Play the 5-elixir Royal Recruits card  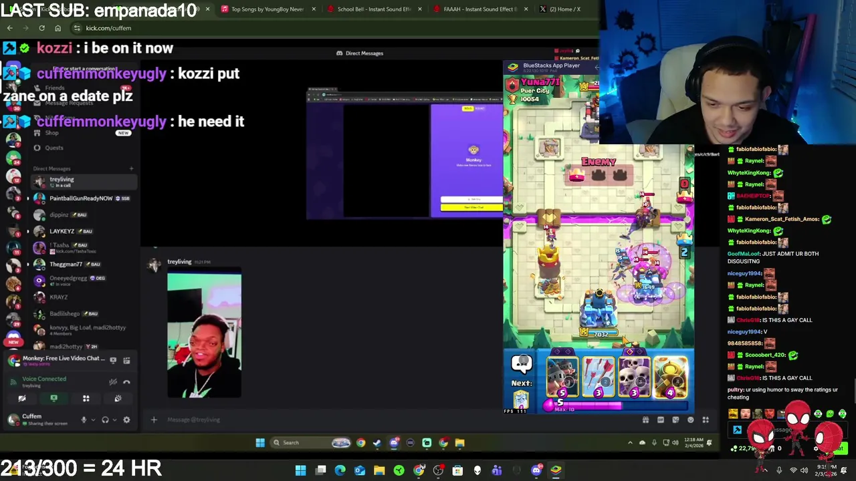pos(562,377)
